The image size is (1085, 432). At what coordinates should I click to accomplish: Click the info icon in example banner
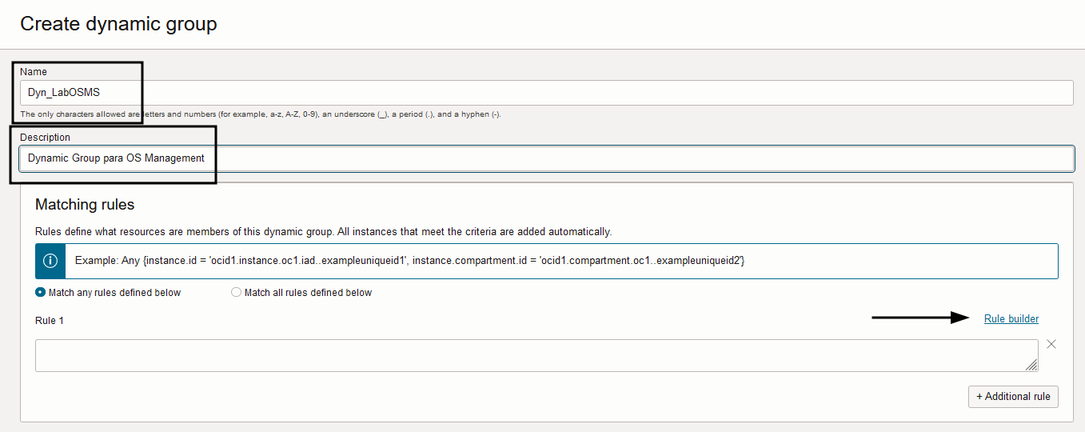pos(50,262)
